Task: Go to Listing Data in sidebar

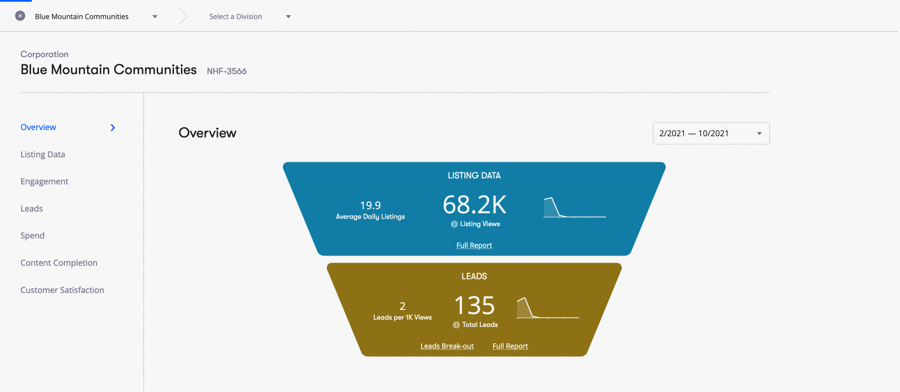Action: [43, 155]
